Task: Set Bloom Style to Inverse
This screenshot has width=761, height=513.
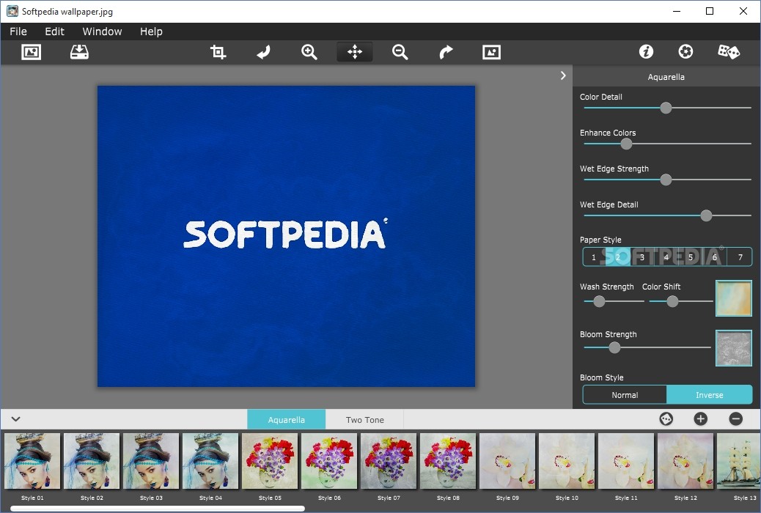Action: tap(710, 395)
